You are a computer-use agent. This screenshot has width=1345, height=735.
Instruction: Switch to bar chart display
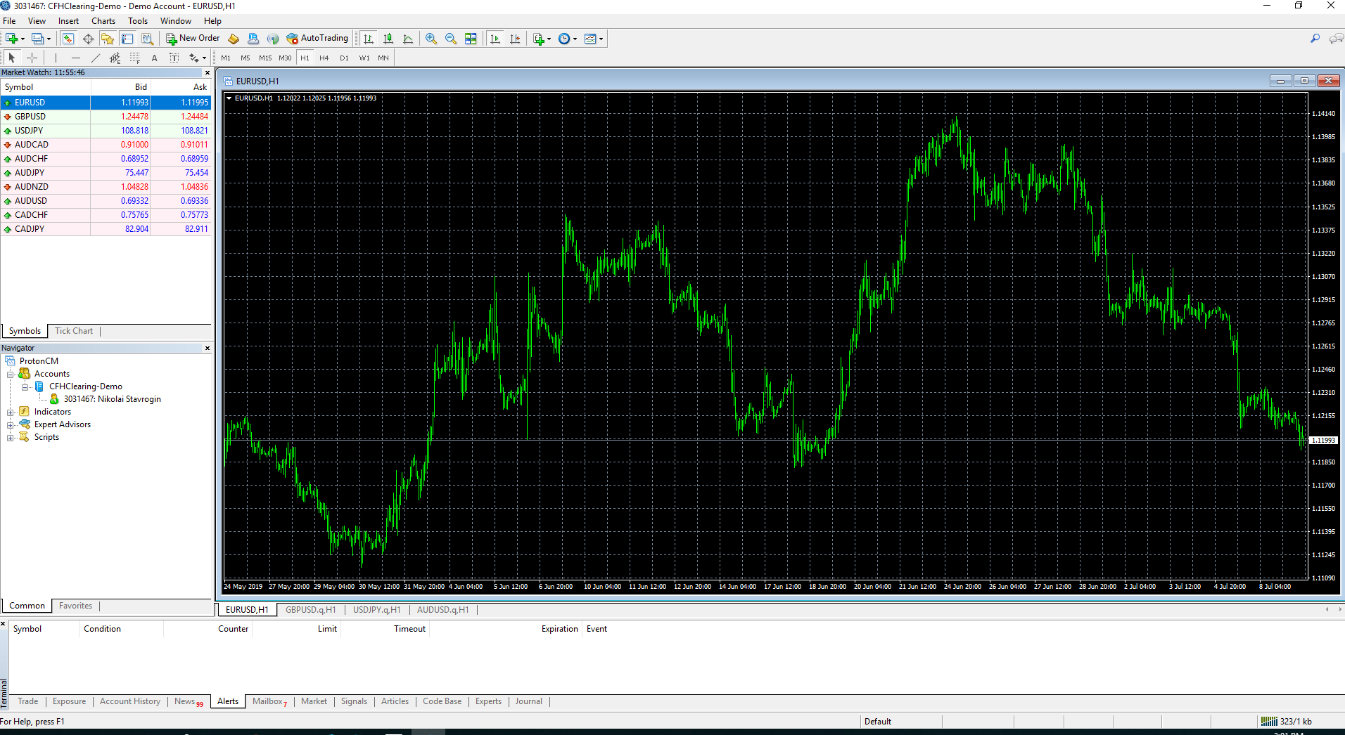(x=368, y=39)
